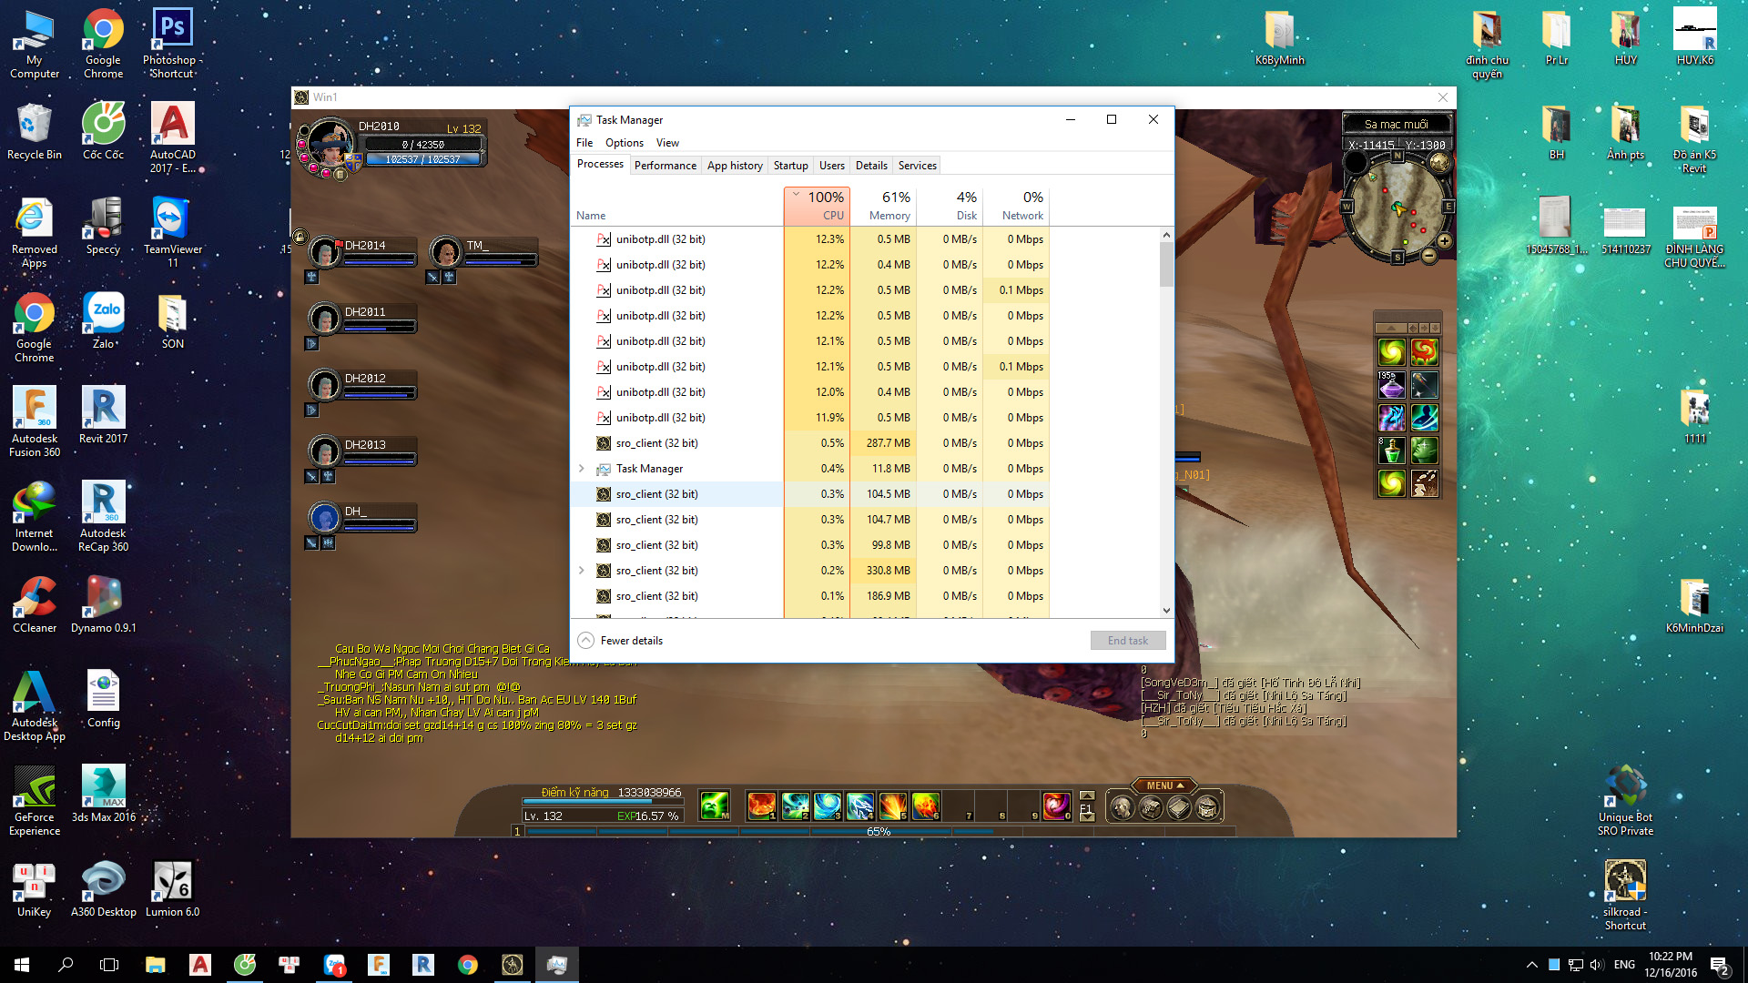
Task: Open the Options menu in Task Manager
Action: [625, 143]
